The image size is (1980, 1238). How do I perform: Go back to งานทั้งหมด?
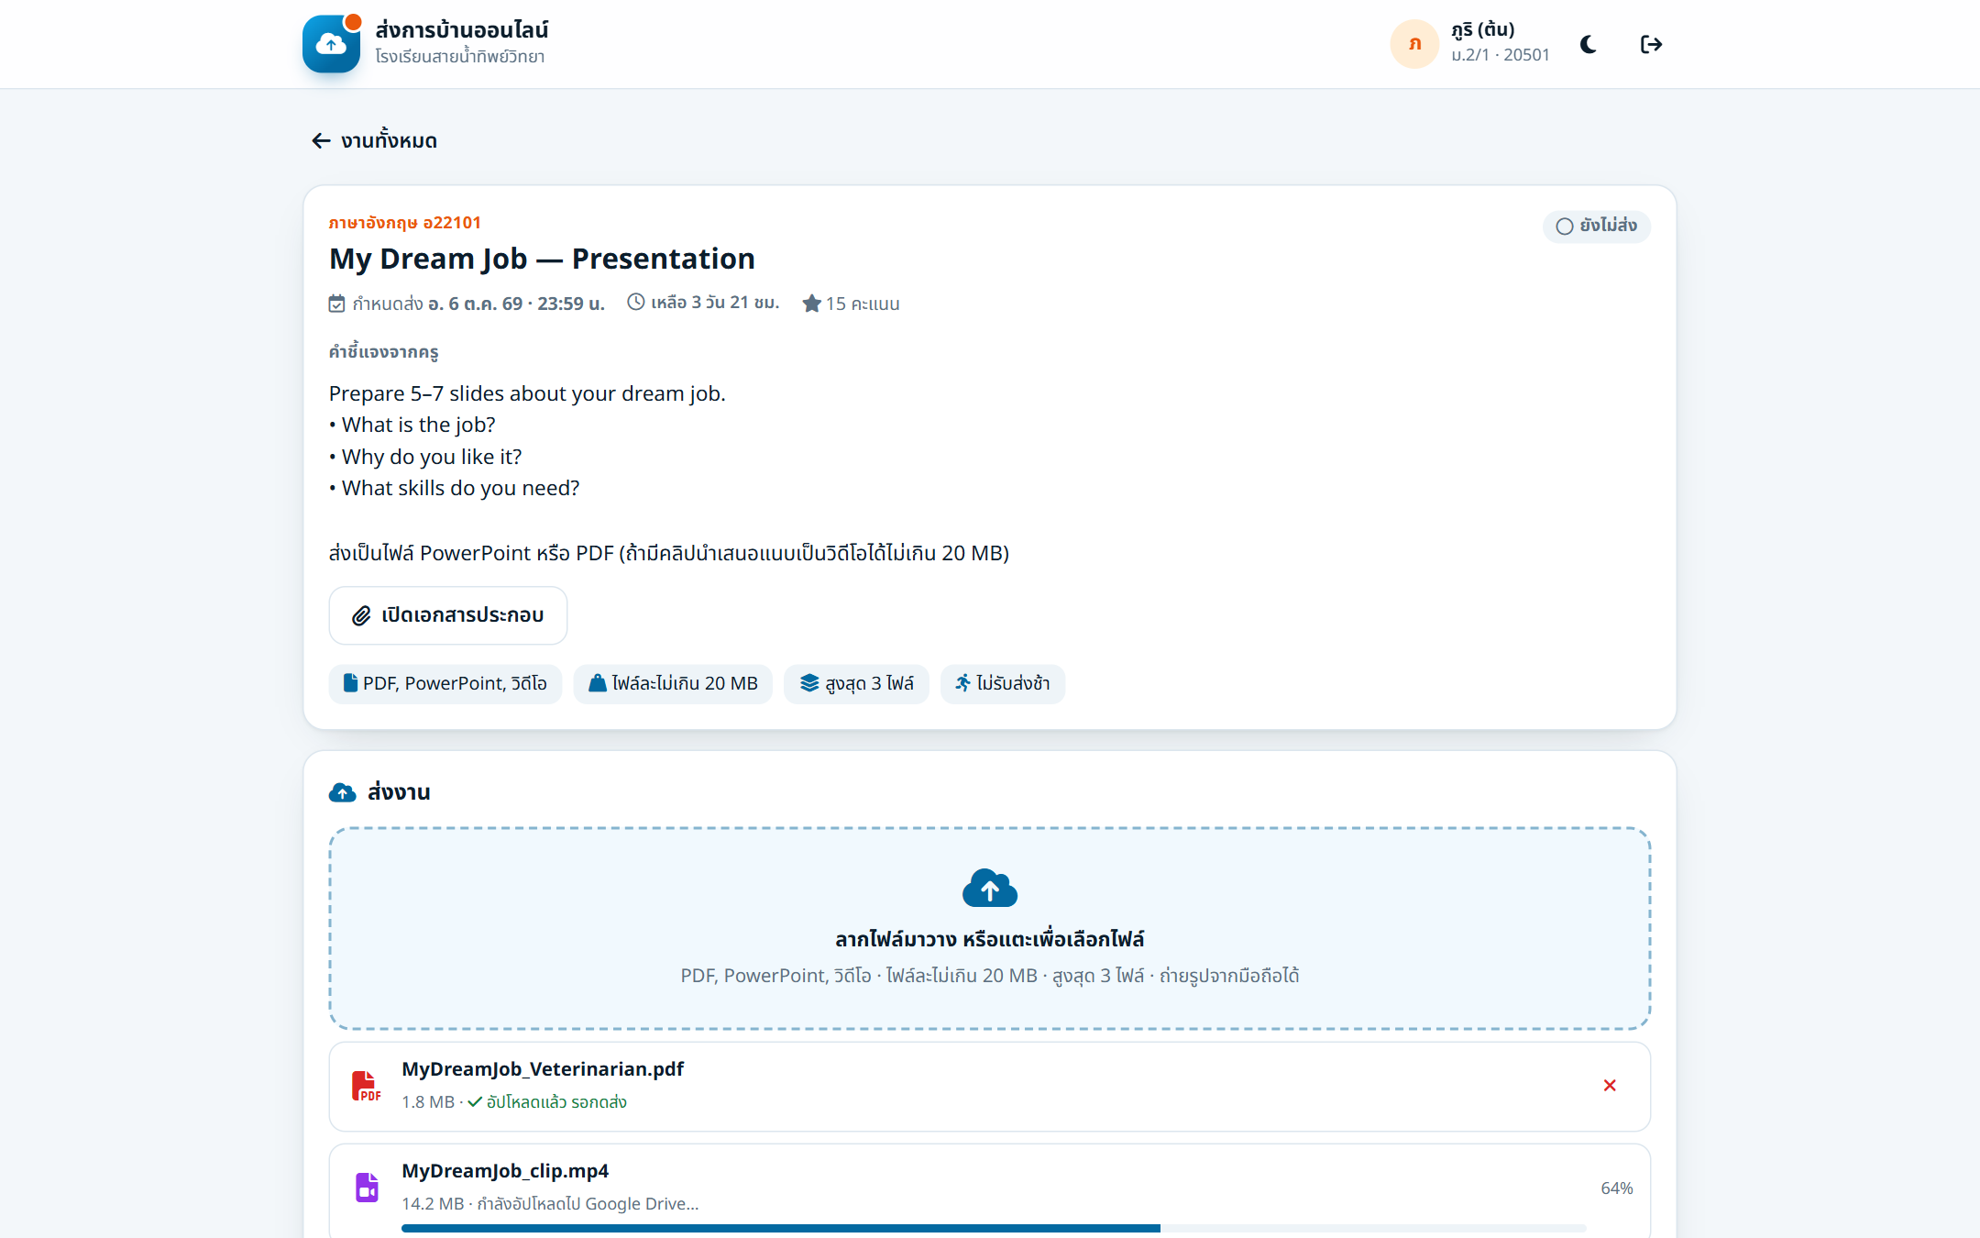tap(374, 140)
